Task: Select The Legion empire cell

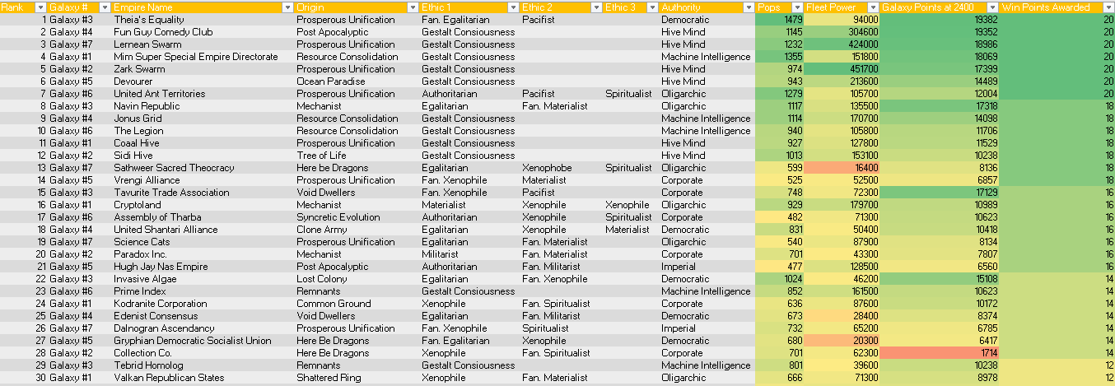Action: 203,131
